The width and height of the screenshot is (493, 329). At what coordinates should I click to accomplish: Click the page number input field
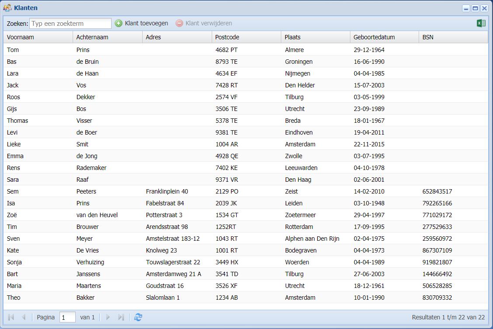(67, 317)
